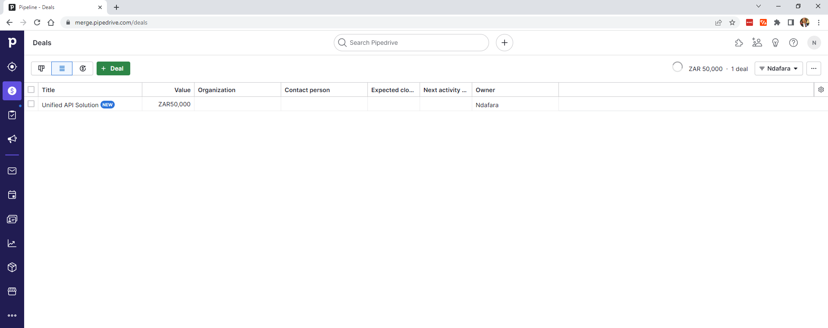Open Marketplace store icon
The width and height of the screenshot is (828, 328).
[12, 291]
